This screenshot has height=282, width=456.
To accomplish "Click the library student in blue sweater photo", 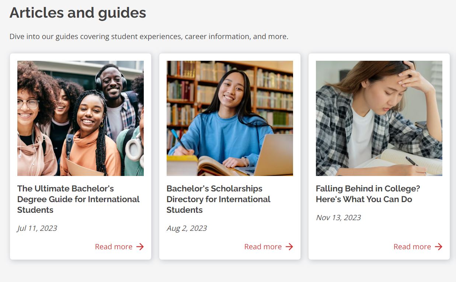I will [x=230, y=118].
